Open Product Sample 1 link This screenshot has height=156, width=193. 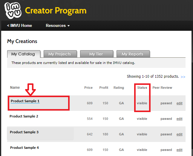pos(25,101)
